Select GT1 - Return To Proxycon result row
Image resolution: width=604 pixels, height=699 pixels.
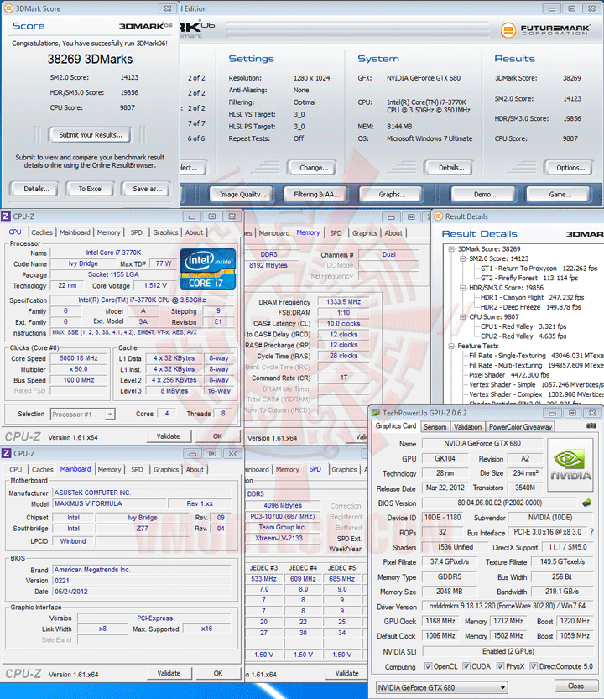pos(539,269)
